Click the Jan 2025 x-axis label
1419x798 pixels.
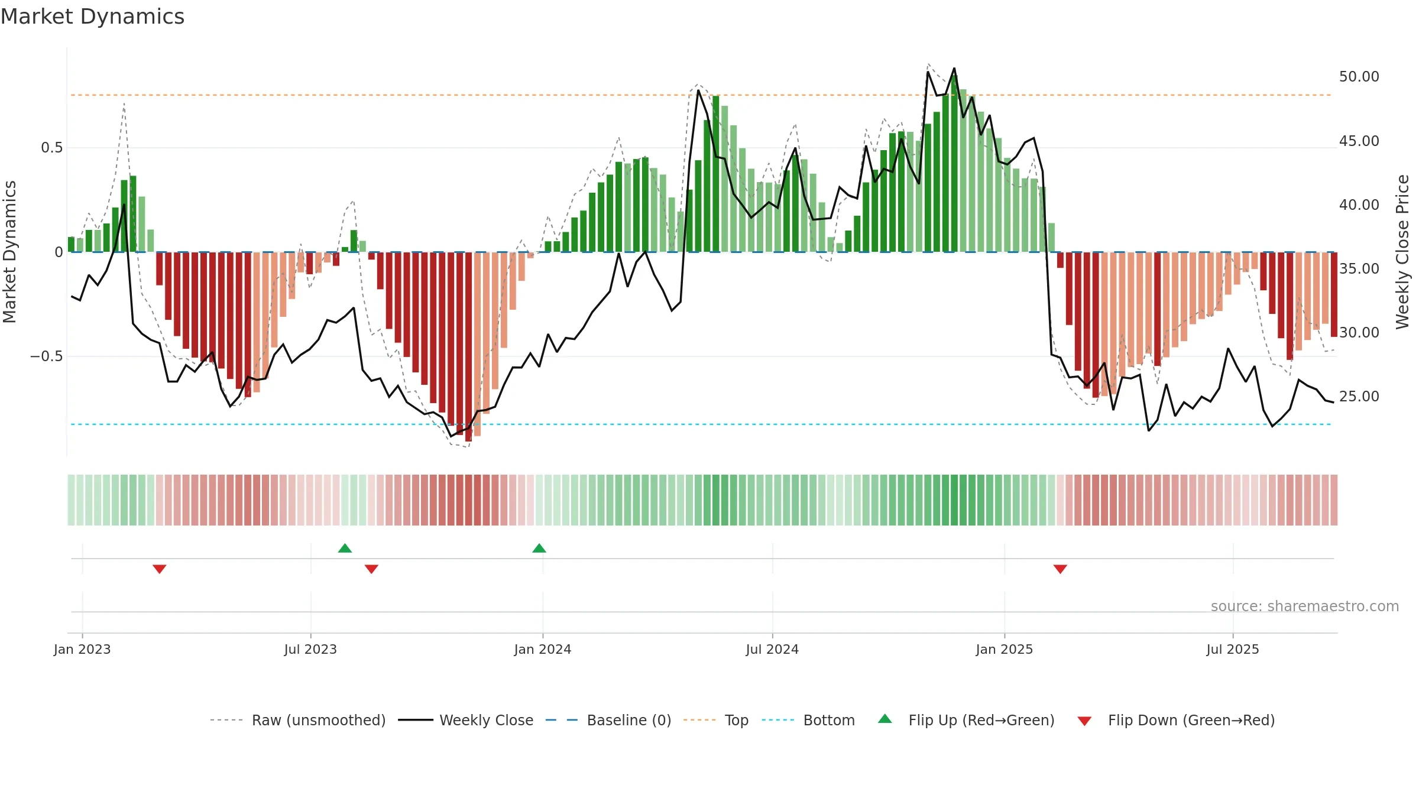tap(1005, 649)
